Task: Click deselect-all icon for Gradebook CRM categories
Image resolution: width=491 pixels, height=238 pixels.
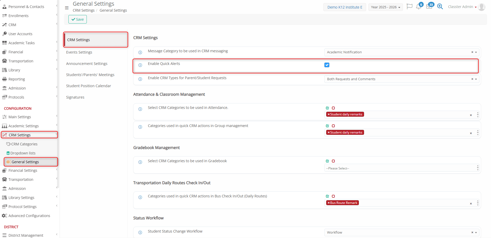Action: point(333,161)
